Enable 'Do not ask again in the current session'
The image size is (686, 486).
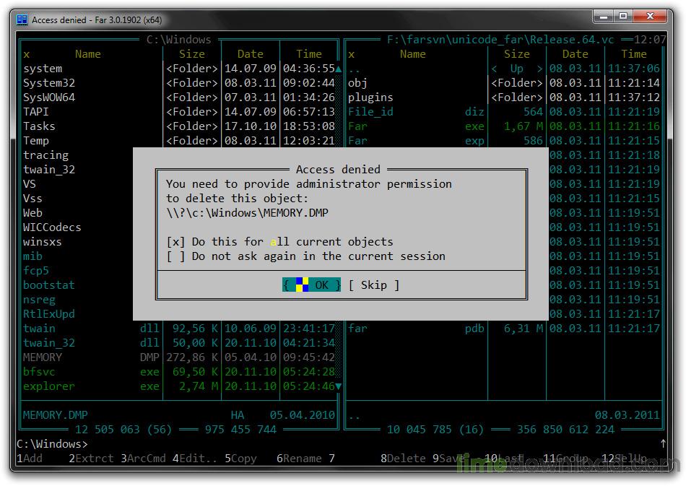[x=175, y=256]
